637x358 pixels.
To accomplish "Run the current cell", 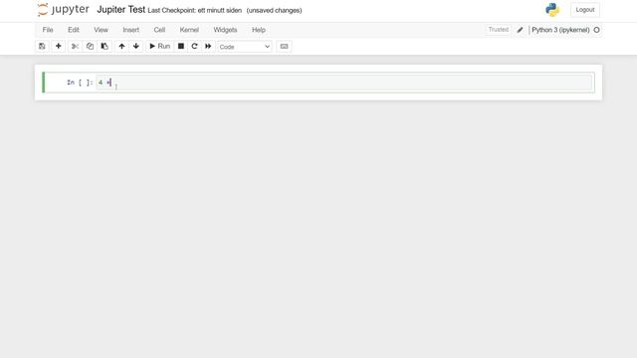I will [x=159, y=47].
